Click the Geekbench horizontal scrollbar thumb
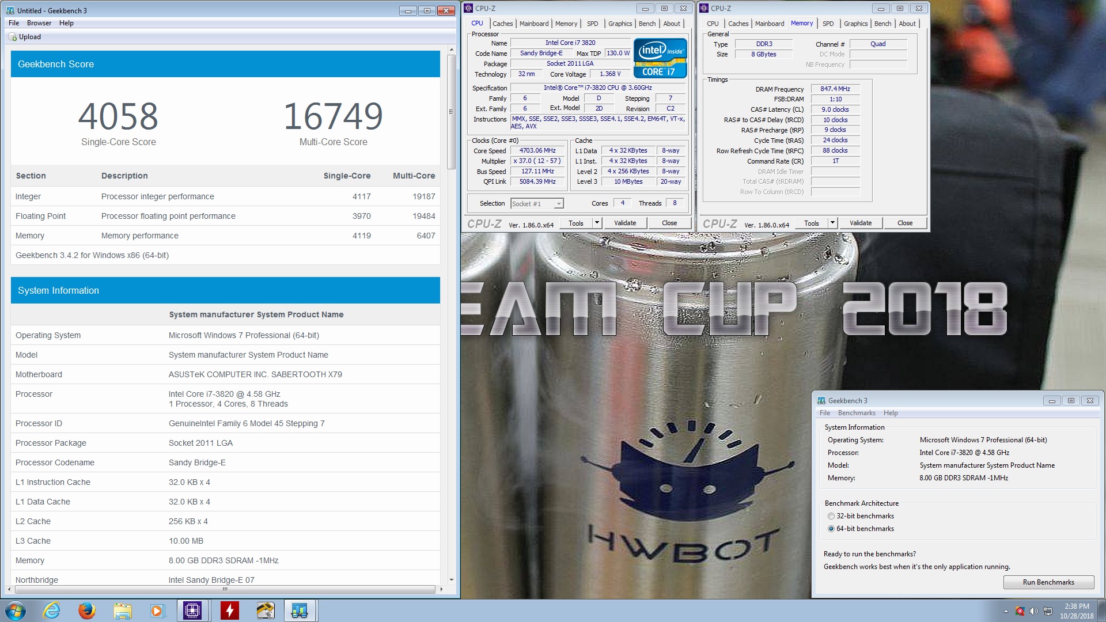The image size is (1106, 622). [x=225, y=589]
